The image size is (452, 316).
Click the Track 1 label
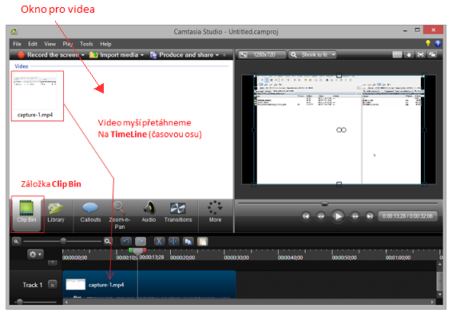pyautogui.click(x=32, y=285)
